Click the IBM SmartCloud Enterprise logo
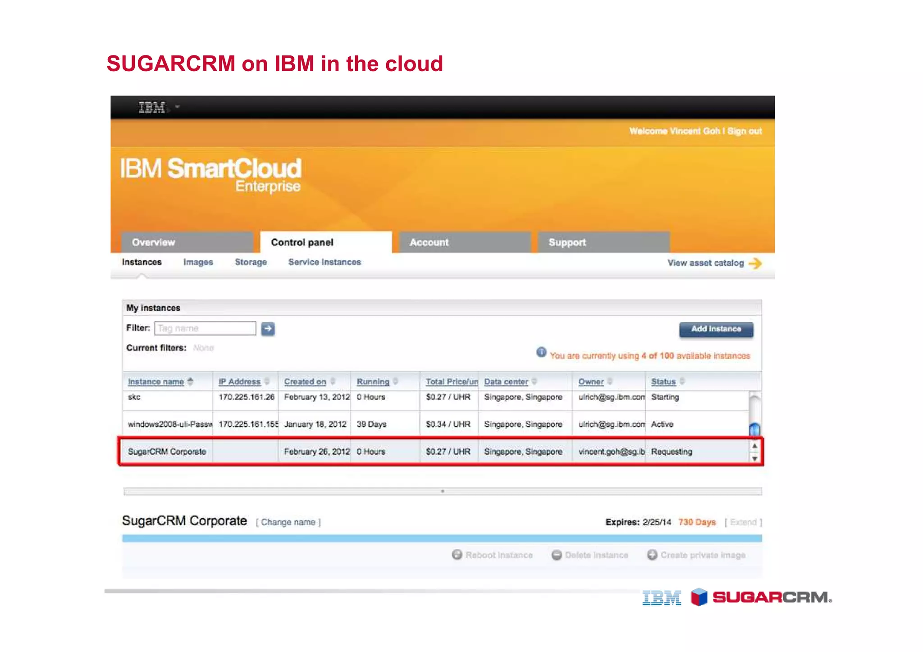 [x=210, y=175]
